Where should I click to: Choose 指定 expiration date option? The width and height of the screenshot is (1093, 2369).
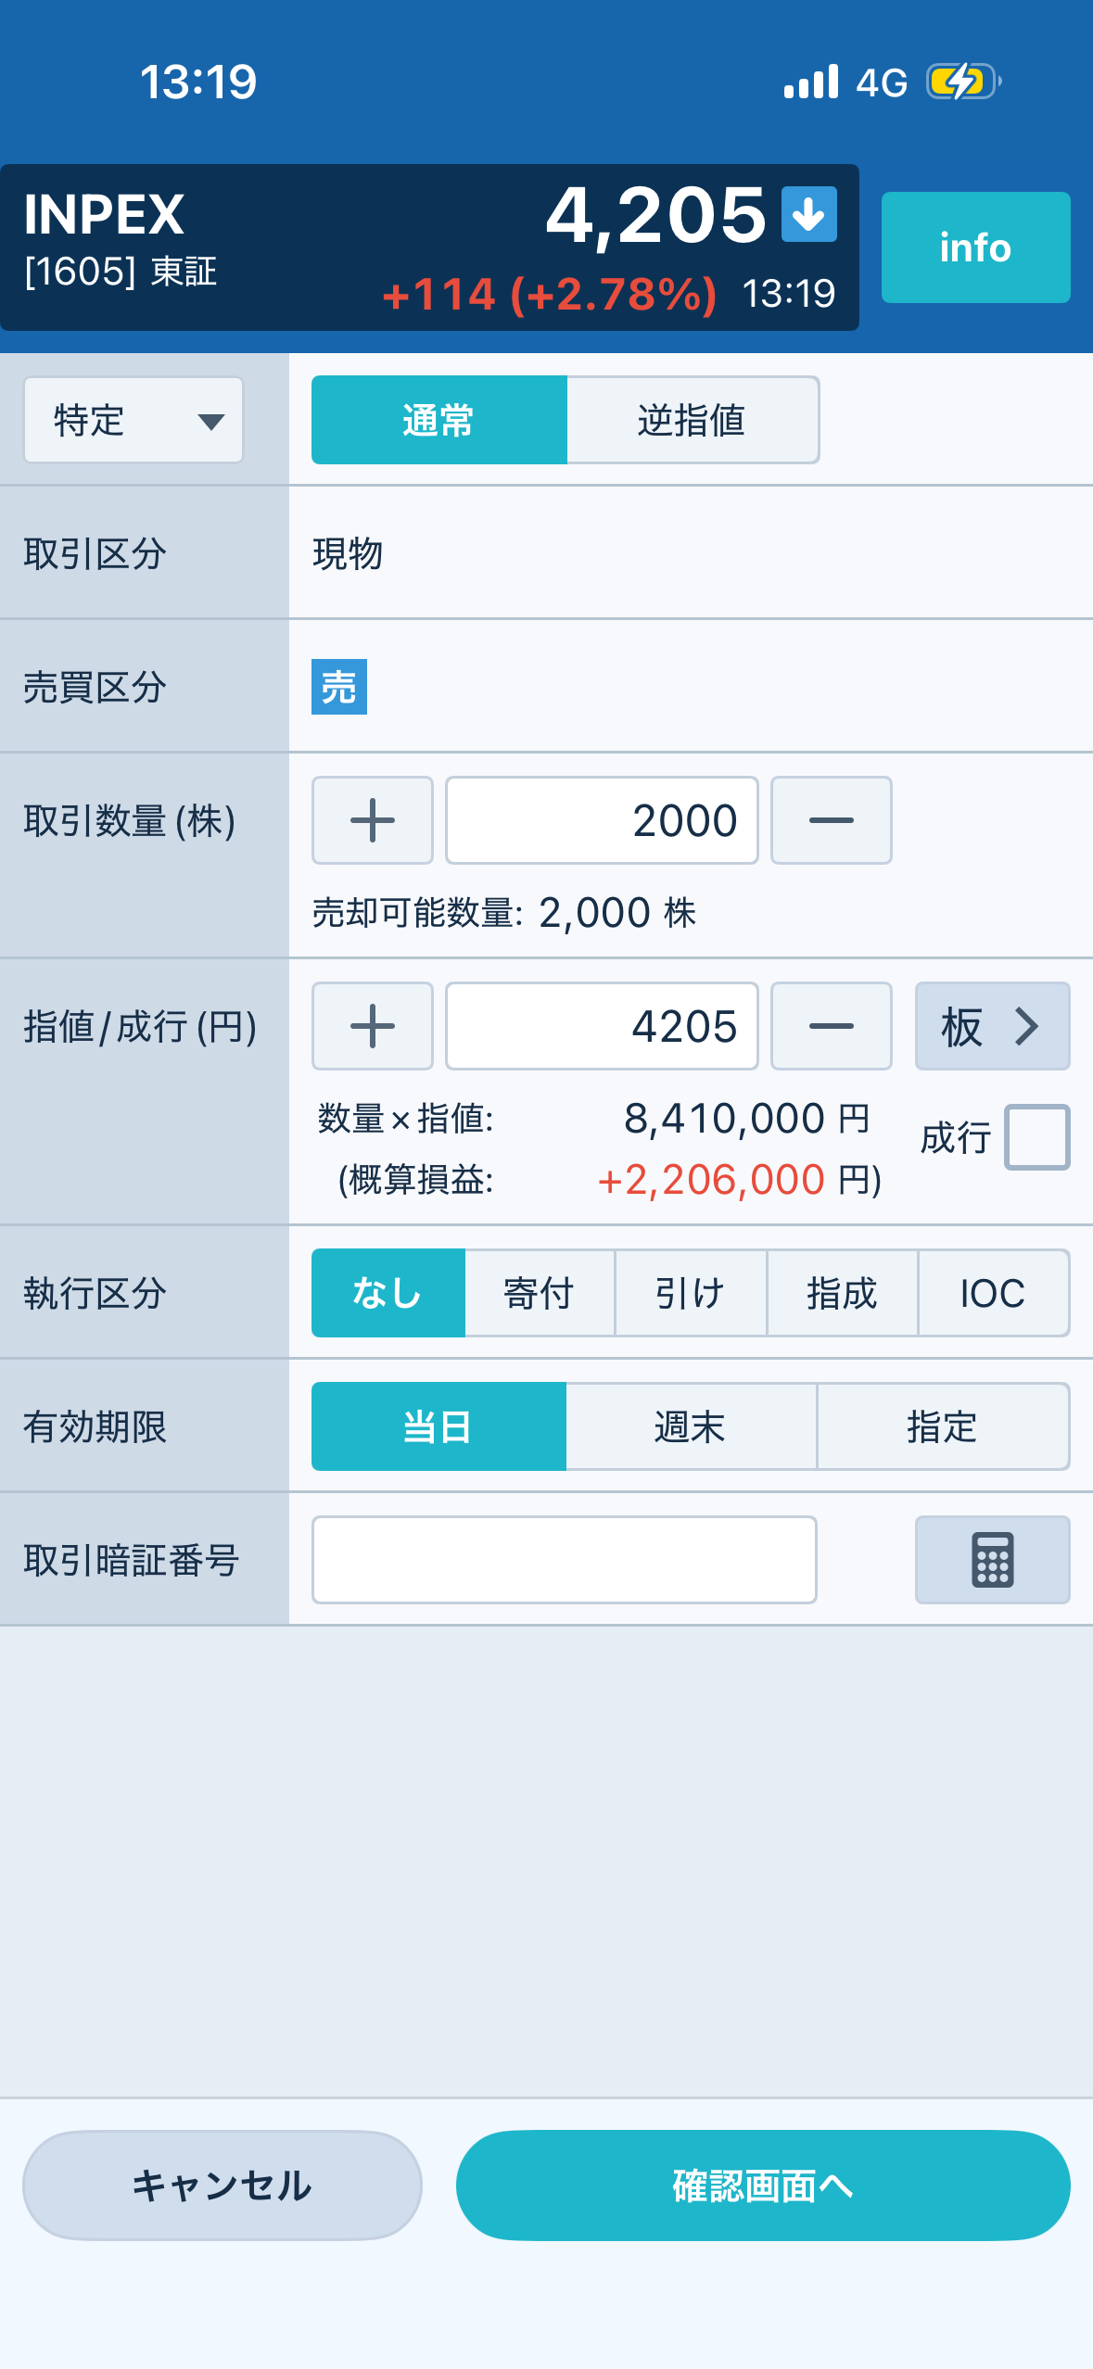click(942, 1426)
